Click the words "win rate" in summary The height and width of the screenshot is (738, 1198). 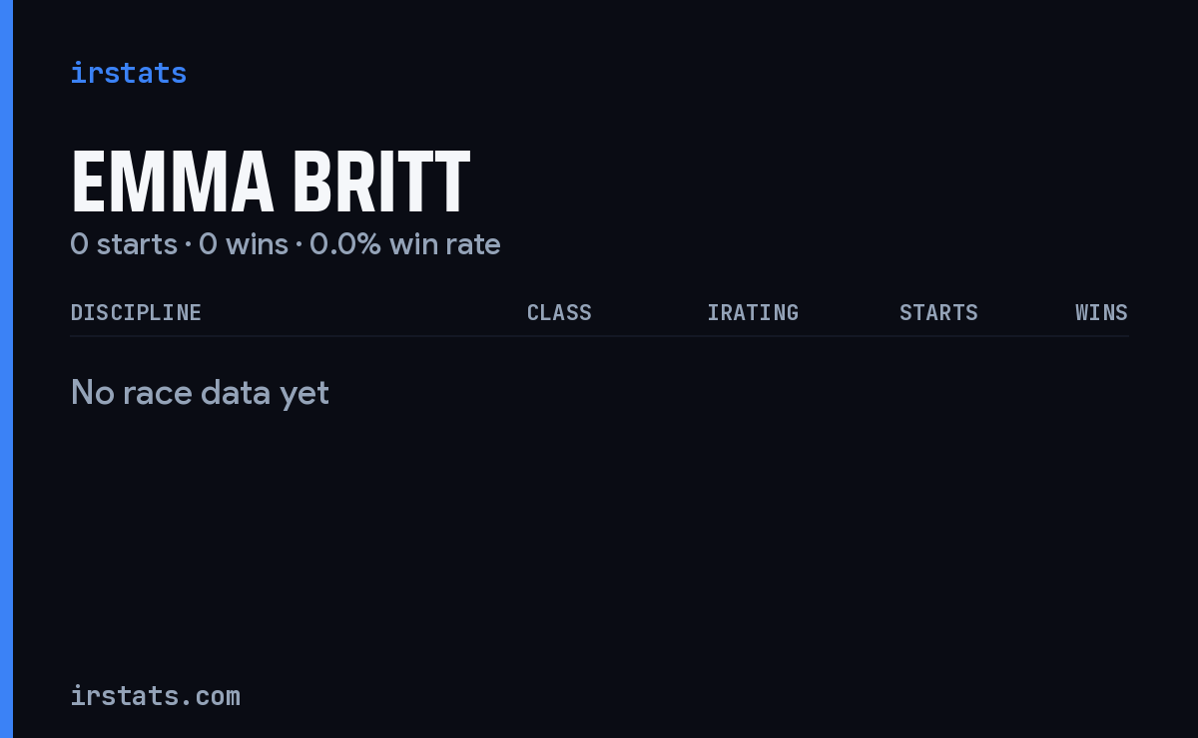point(445,244)
